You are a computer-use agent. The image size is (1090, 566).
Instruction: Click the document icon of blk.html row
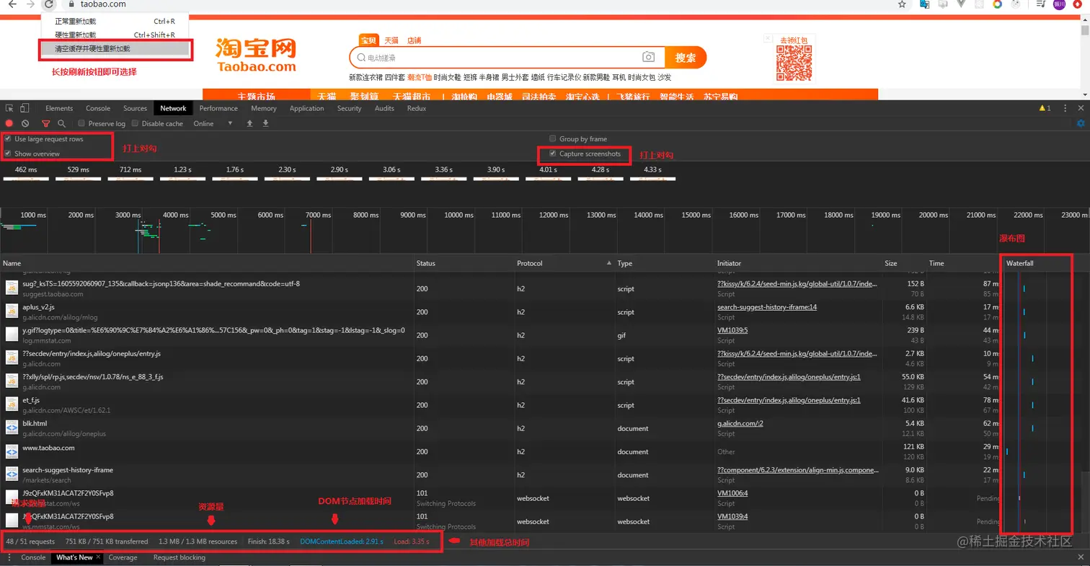12,428
